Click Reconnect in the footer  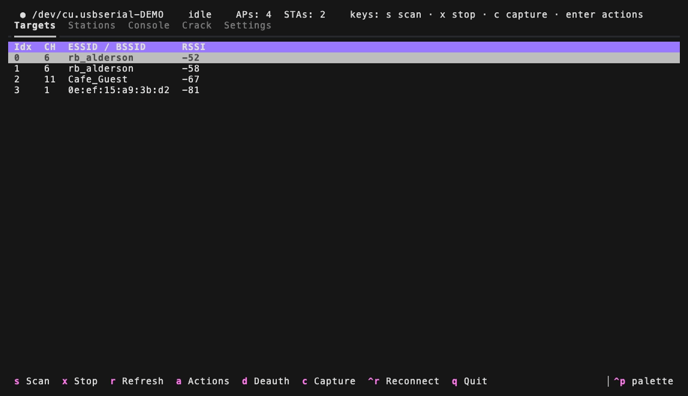pyautogui.click(x=403, y=381)
